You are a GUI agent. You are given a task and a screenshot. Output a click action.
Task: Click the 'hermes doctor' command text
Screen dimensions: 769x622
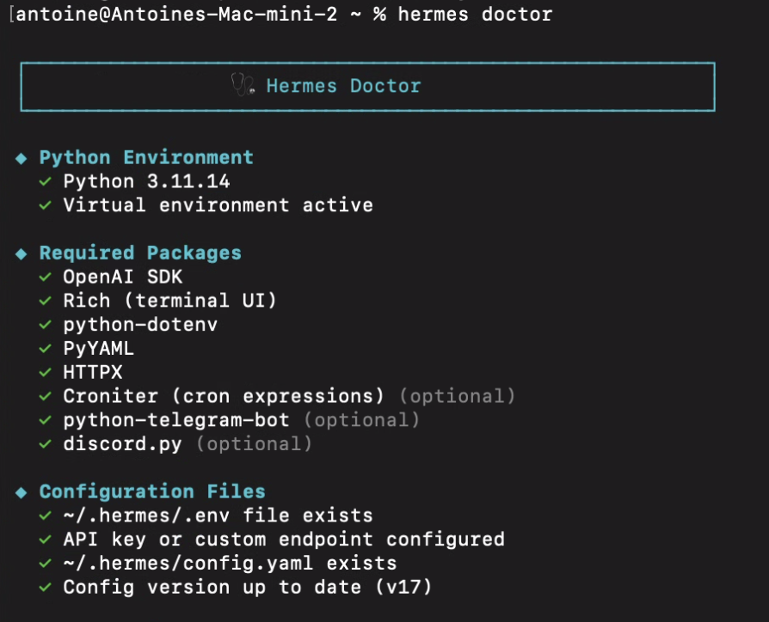click(475, 15)
